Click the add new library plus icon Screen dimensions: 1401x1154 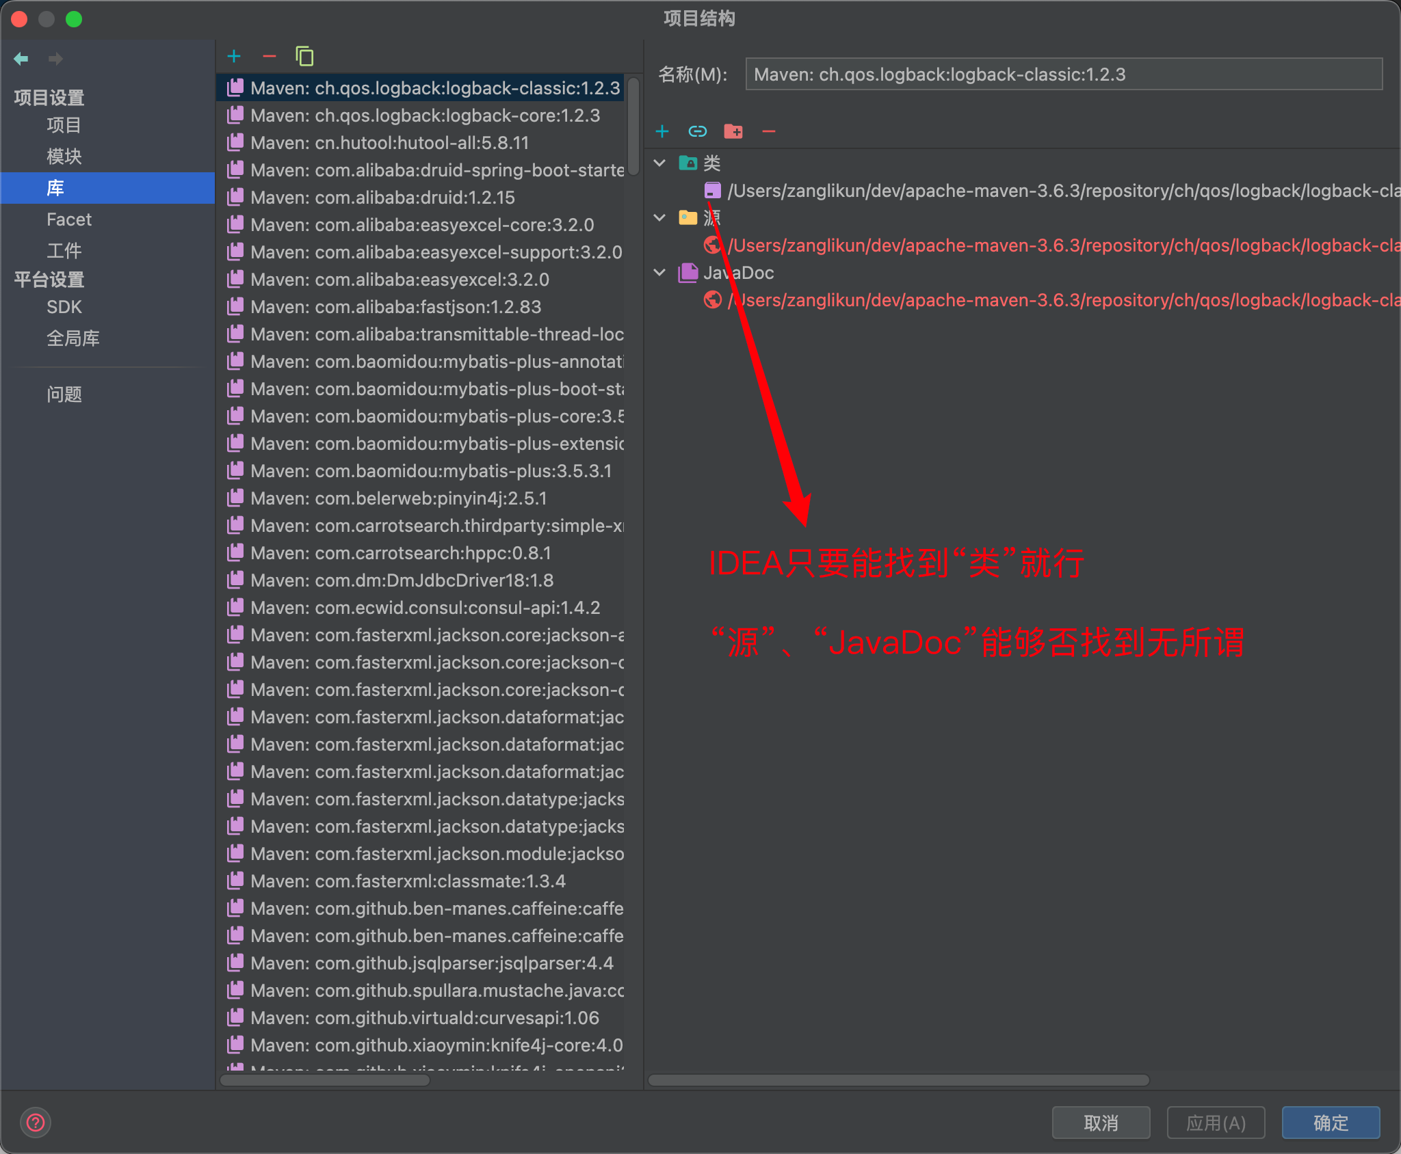tap(234, 57)
